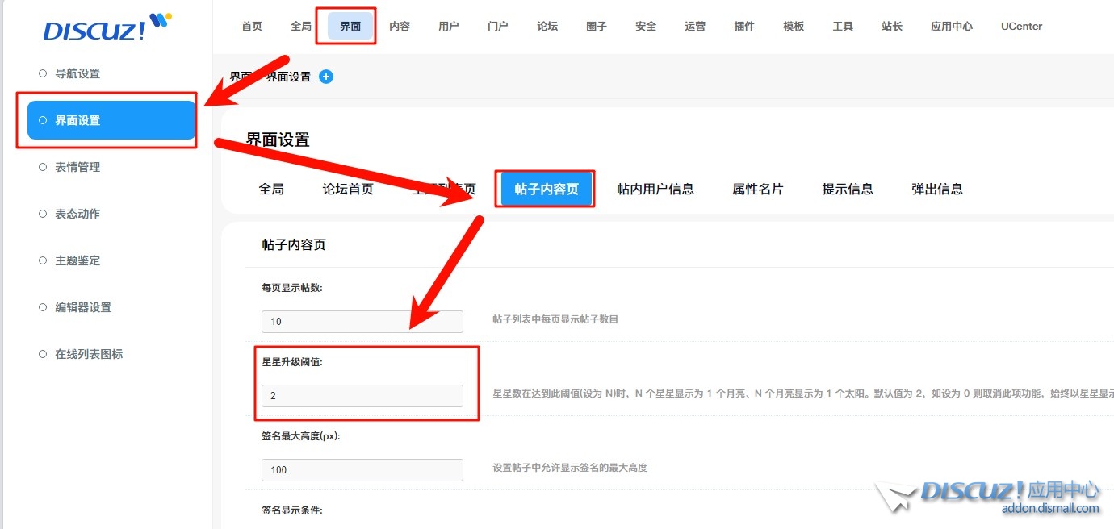
Task: Open the 用户 top menu
Action: coord(449,26)
